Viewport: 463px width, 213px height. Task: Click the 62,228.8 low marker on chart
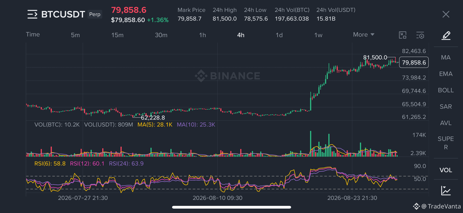pyautogui.click(x=153, y=118)
